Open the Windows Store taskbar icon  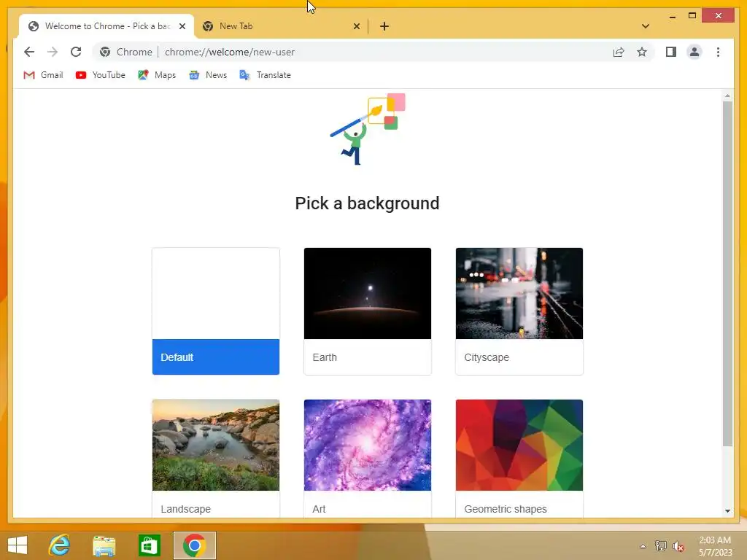[149, 545]
